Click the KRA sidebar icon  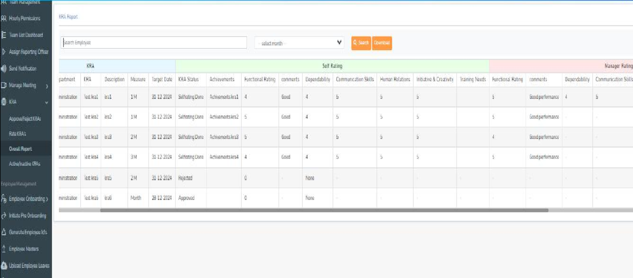coord(4,102)
